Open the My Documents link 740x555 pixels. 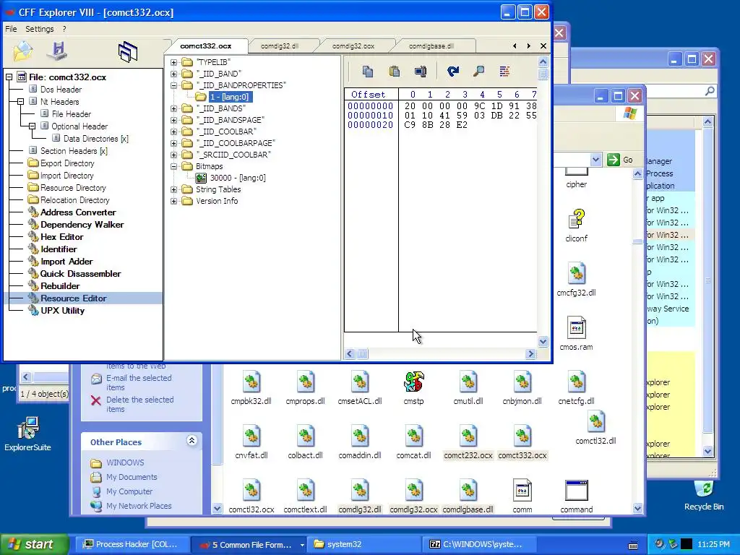click(132, 477)
